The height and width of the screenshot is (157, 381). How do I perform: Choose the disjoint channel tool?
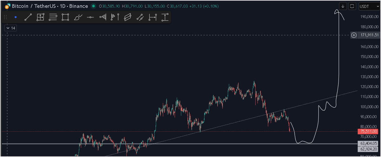point(140,17)
